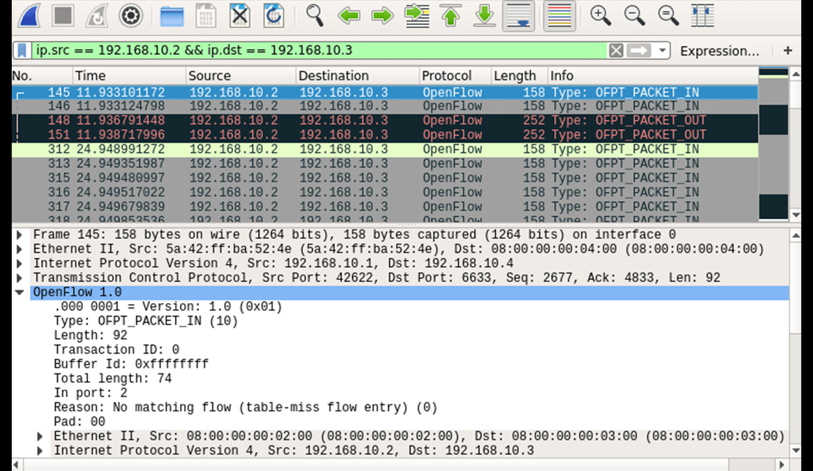The width and height of the screenshot is (813, 471).
Task: Go back to previous packet
Action: pyautogui.click(x=349, y=15)
